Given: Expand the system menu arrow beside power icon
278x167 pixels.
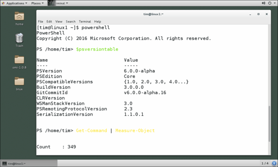Looking at the screenshot, I should tap(275, 3).
